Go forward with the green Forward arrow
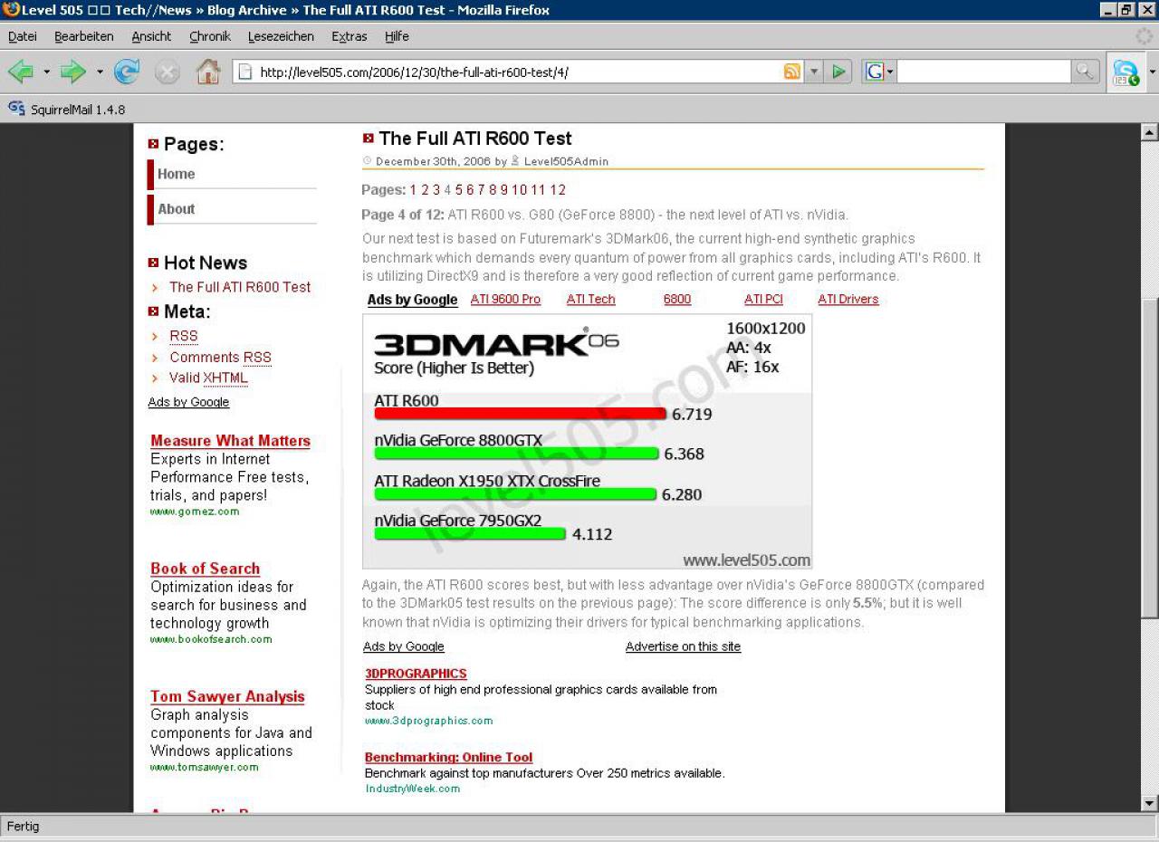 (x=73, y=72)
